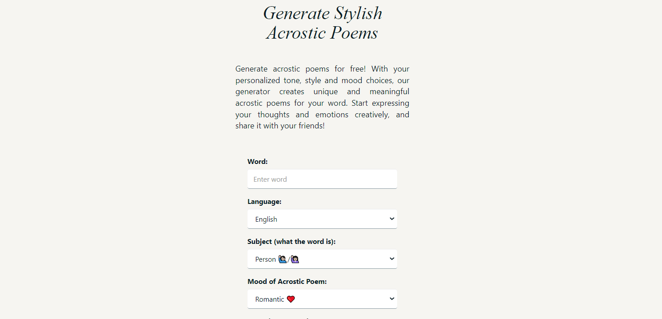Viewport: 662px width, 319px height.
Task: Click the chevron arrow of the Subject selector
Action: point(391,259)
